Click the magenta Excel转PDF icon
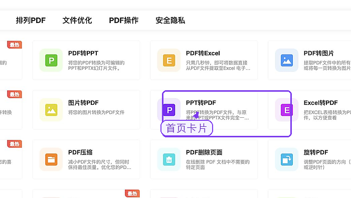 tap(287, 110)
